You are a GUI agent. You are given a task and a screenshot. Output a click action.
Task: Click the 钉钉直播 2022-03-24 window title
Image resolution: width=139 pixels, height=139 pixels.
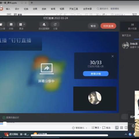tap(56, 18)
